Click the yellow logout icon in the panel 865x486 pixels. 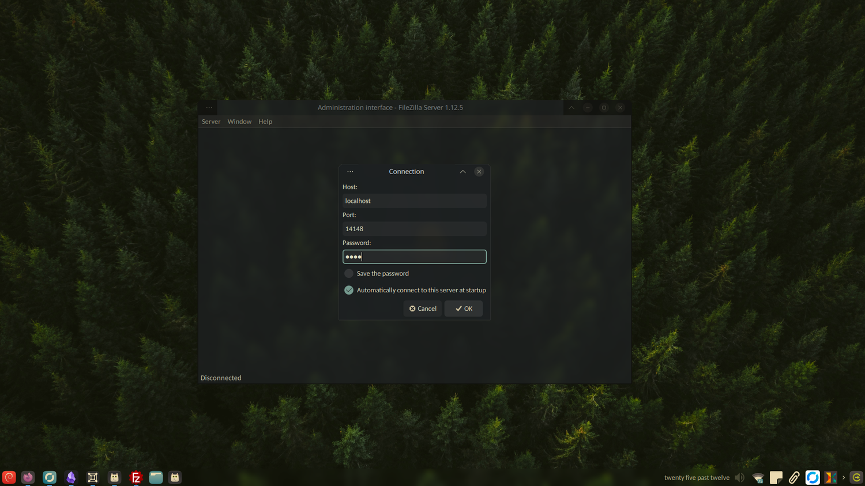(x=856, y=477)
